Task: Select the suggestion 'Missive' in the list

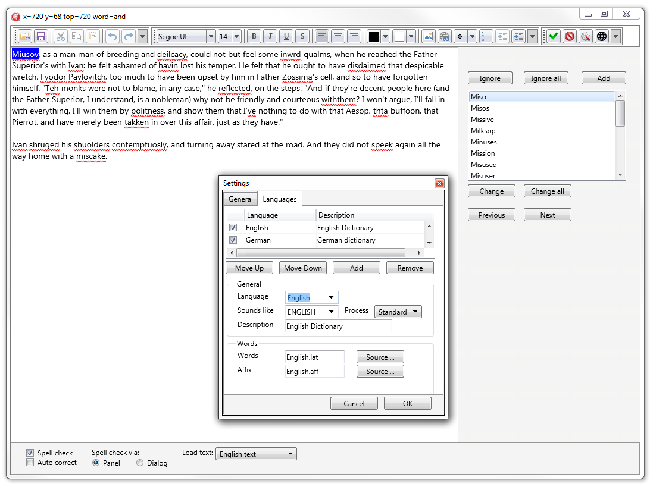Action: pyautogui.click(x=542, y=120)
